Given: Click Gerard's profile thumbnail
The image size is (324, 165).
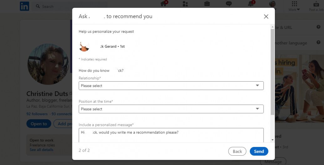Looking at the screenshot, I should tap(84, 46).
